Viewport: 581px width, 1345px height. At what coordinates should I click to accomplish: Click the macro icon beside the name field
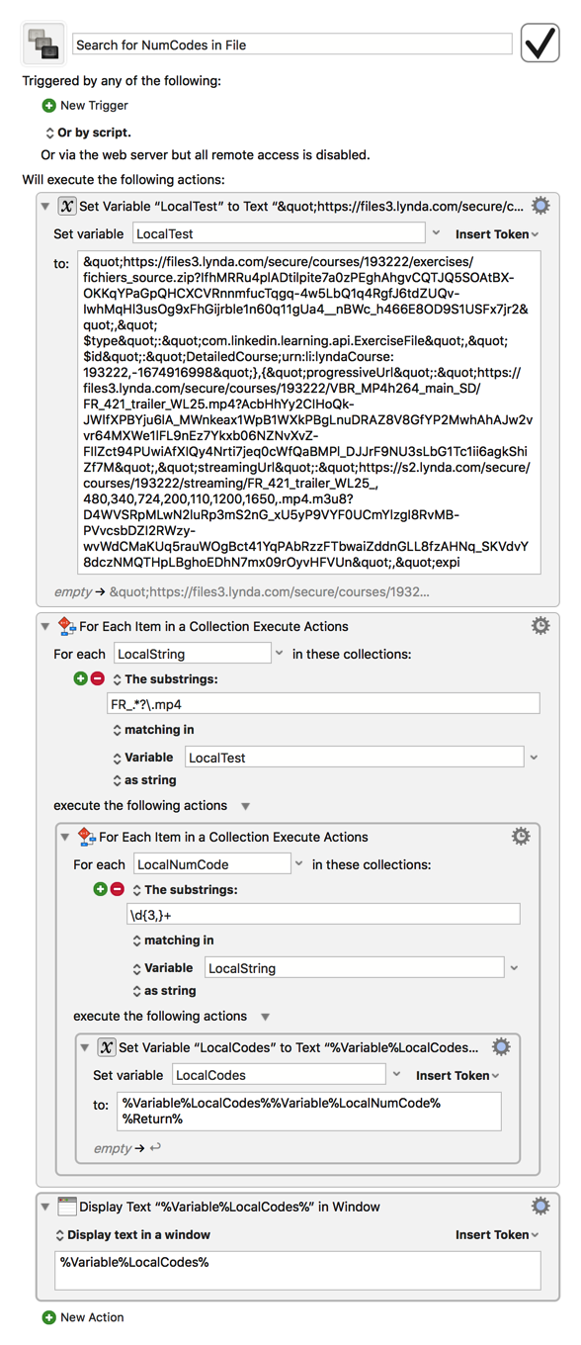(42, 44)
